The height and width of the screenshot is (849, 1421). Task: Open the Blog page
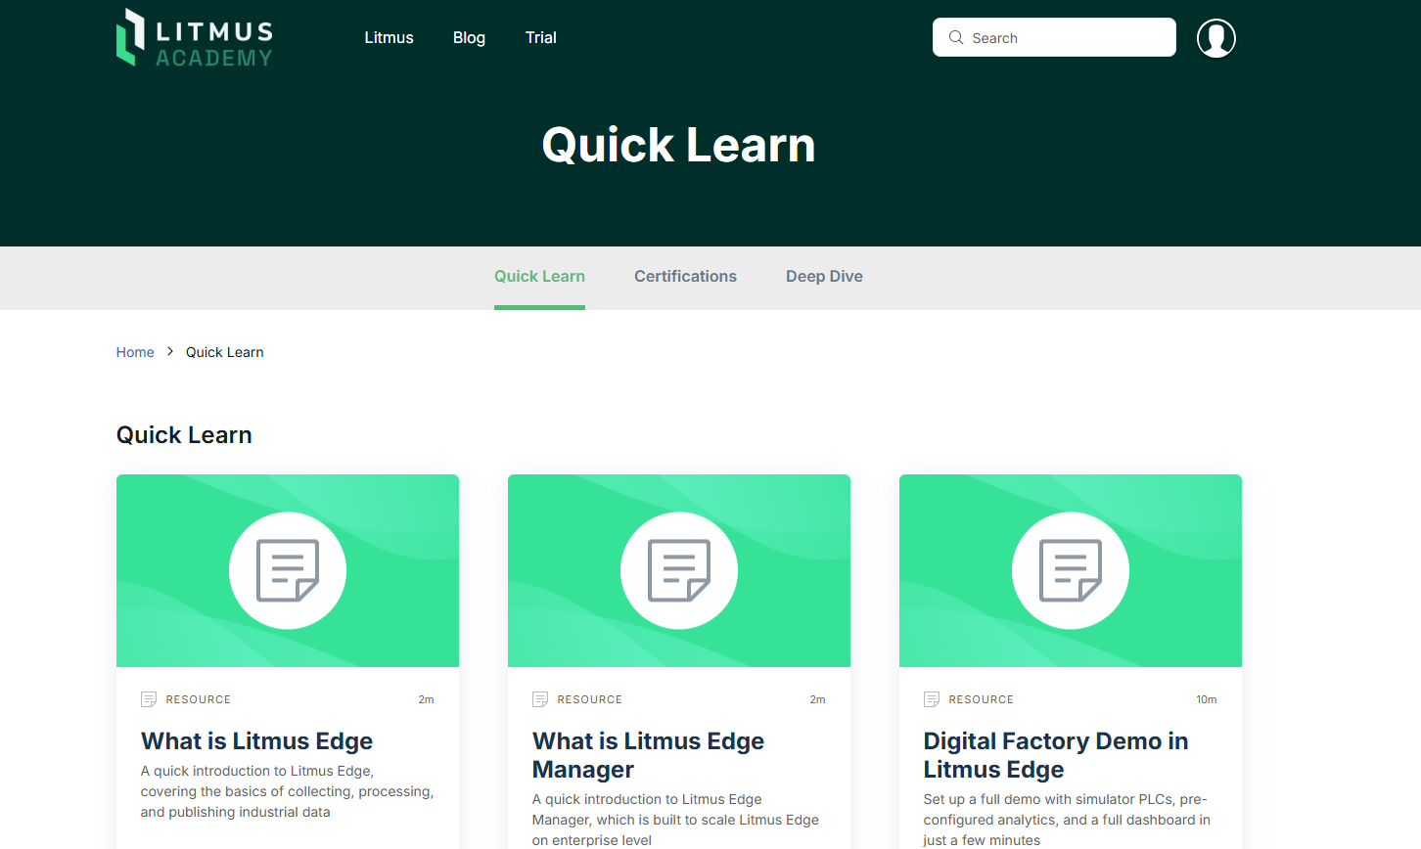coord(469,37)
